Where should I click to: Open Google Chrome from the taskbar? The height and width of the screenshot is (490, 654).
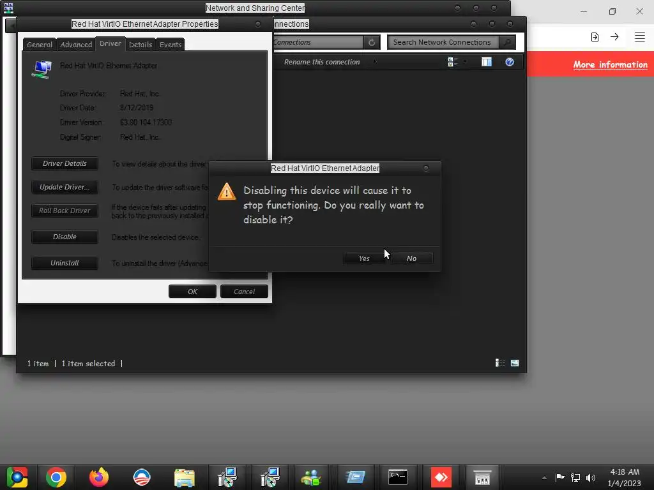[x=56, y=477]
